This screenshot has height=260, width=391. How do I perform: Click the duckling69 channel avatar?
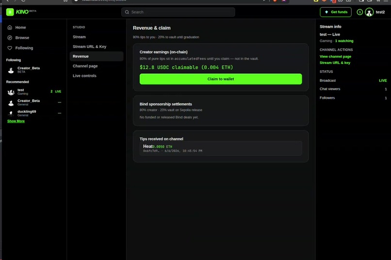coord(11,113)
